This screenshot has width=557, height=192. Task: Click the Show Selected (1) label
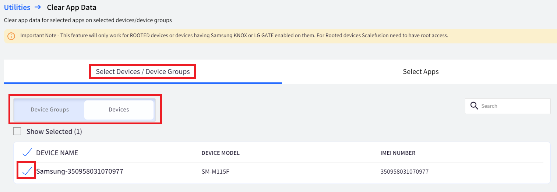54,131
